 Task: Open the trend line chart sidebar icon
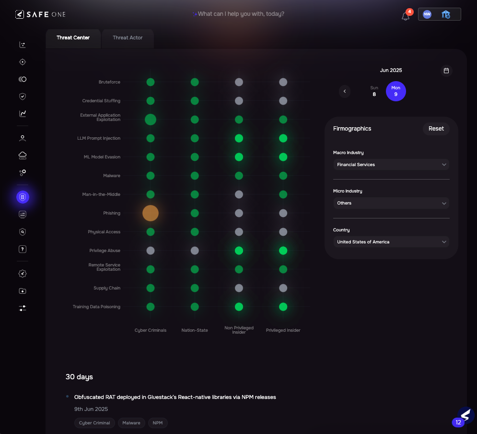pos(23,114)
